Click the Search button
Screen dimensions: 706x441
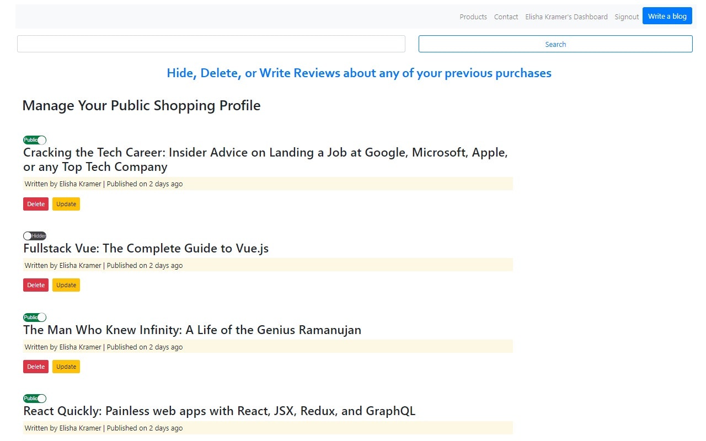tap(555, 44)
